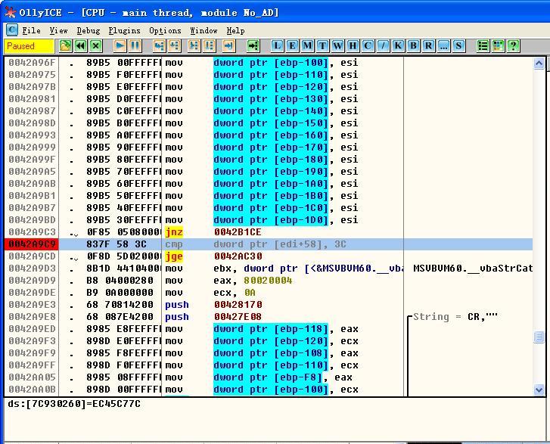Open the Window menu
The width and height of the screenshot is (550, 444).
pyautogui.click(x=204, y=31)
